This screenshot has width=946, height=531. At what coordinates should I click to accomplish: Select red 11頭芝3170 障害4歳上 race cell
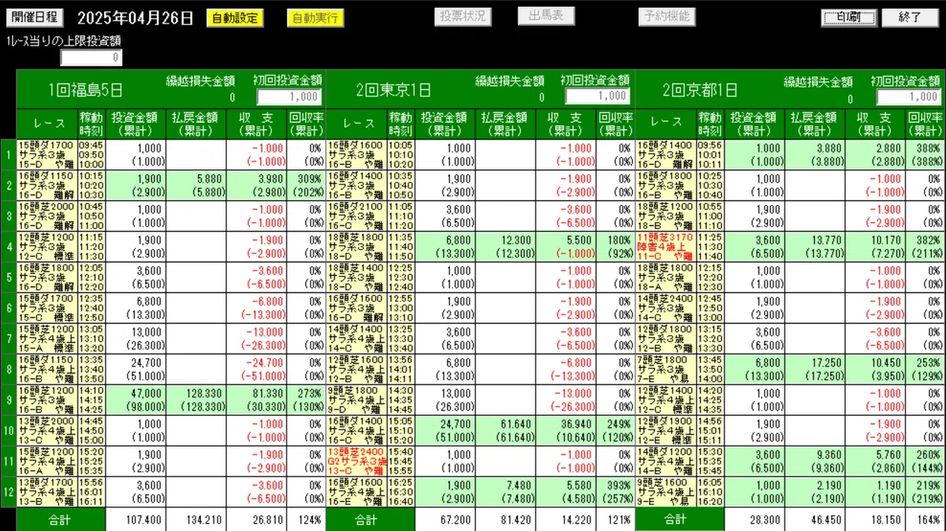click(666, 247)
